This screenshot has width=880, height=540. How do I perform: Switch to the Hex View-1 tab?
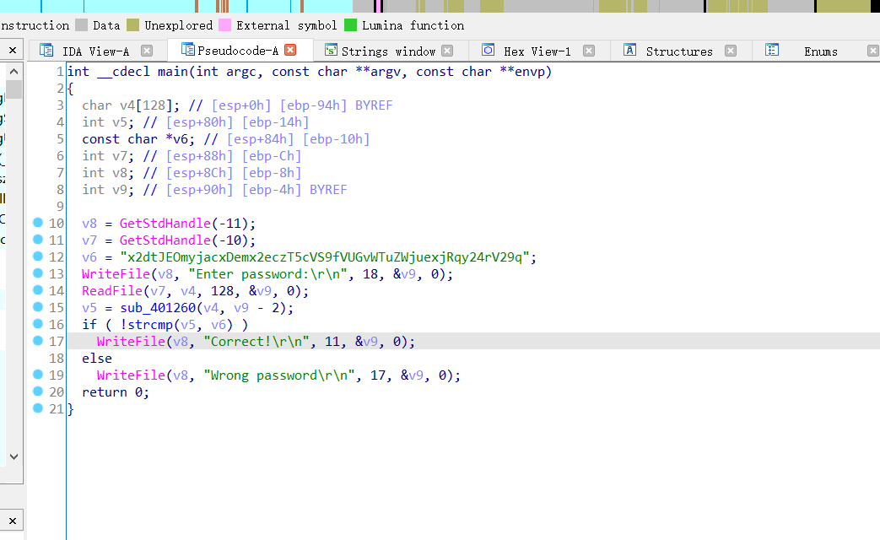pyautogui.click(x=537, y=51)
